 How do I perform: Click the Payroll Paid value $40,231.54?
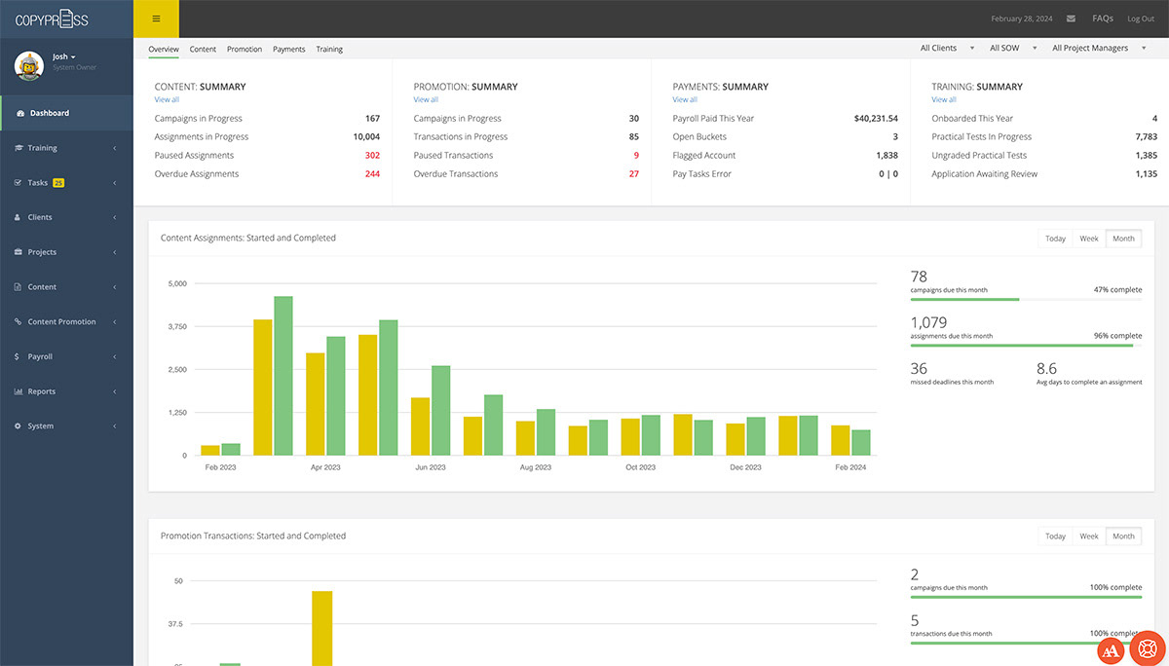pos(876,119)
